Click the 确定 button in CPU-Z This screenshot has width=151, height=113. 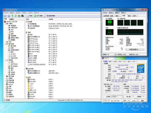click(142, 101)
